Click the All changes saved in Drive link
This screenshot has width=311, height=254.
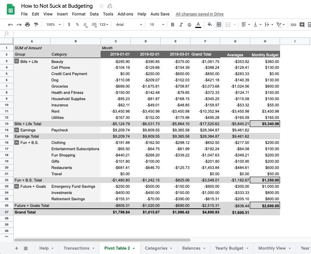coord(199,14)
